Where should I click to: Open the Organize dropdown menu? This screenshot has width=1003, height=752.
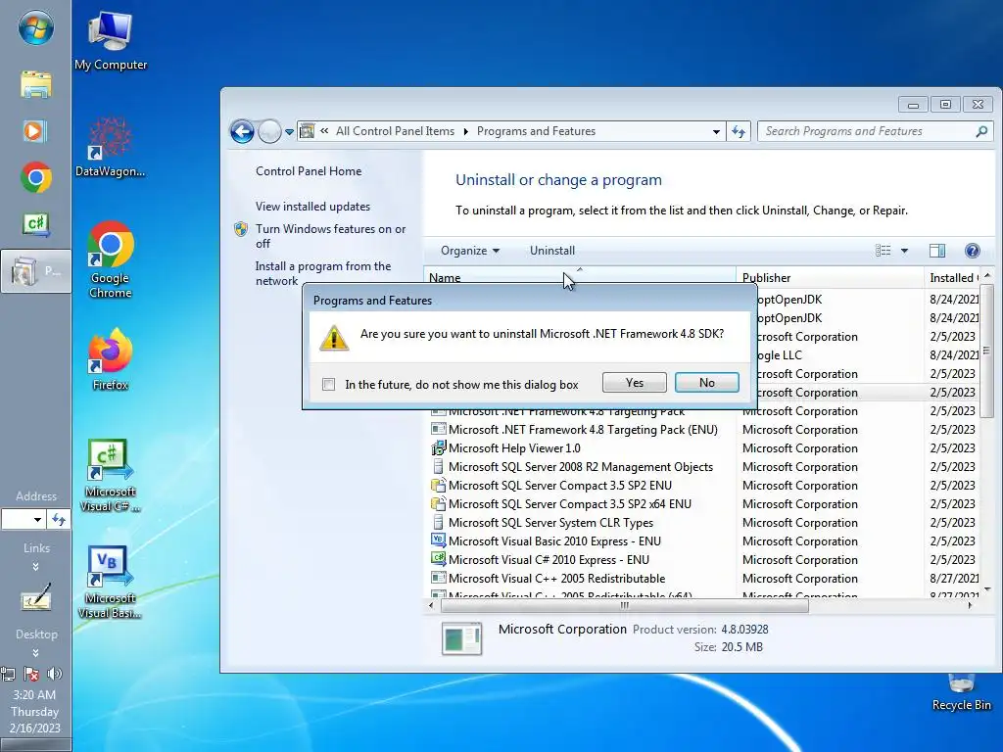pyautogui.click(x=470, y=251)
